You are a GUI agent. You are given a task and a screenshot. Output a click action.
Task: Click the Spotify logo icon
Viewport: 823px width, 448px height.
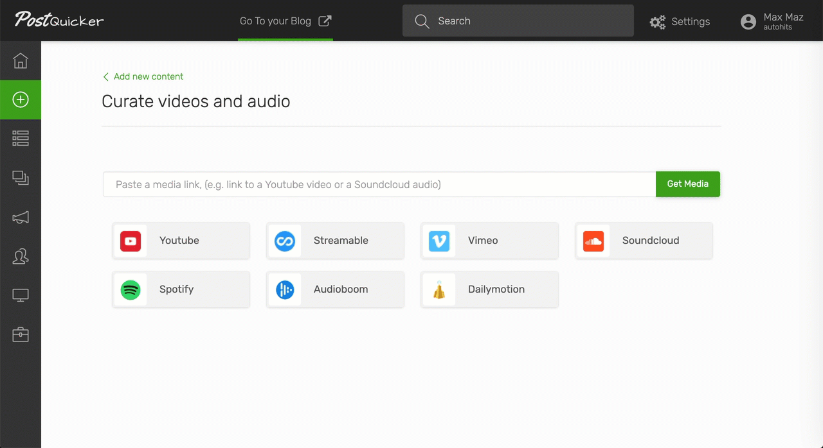click(x=131, y=289)
